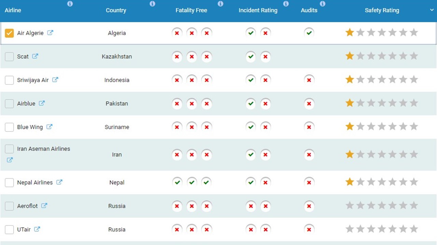Click info icon beside Fatality Free header
Image resolution: width=437 pixels, height=245 pixels.
(221, 4)
